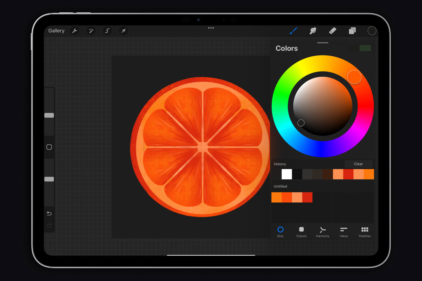Click the redo arrow in the sidebar
Image resolution: width=422 pixels, height=281 pixels.
[x=49, y=225]
